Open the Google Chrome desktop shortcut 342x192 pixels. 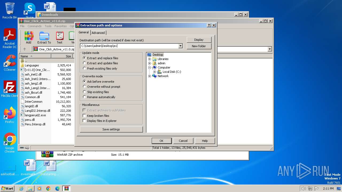[10, 143]
